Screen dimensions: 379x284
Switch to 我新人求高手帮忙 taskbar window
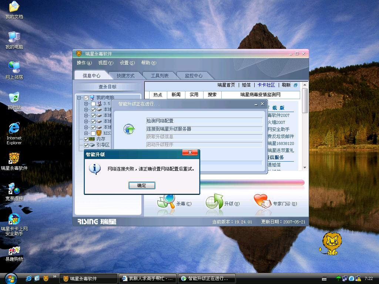[x=148, y=278]
